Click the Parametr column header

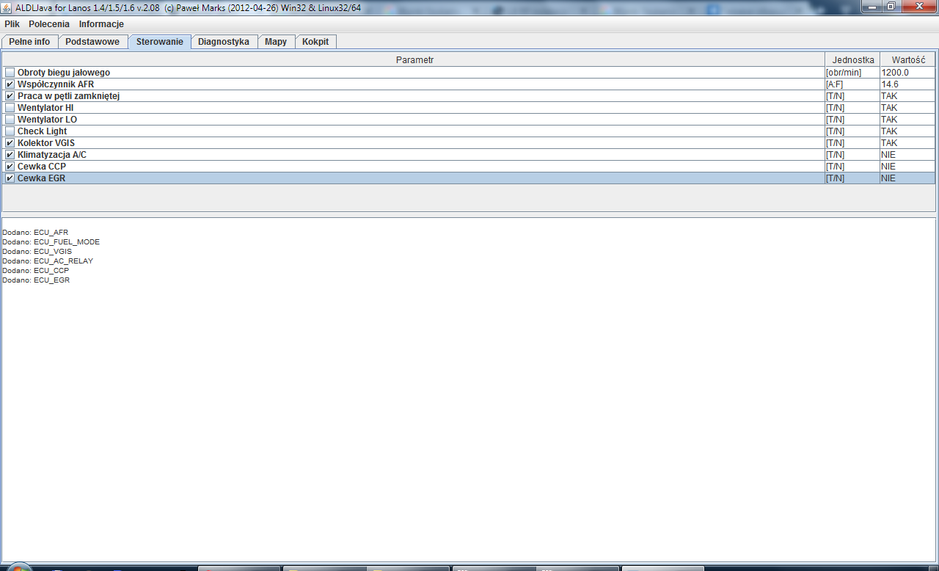414,60
